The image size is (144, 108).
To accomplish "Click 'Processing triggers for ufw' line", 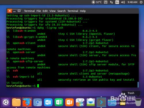I will (x=44, y=25).
